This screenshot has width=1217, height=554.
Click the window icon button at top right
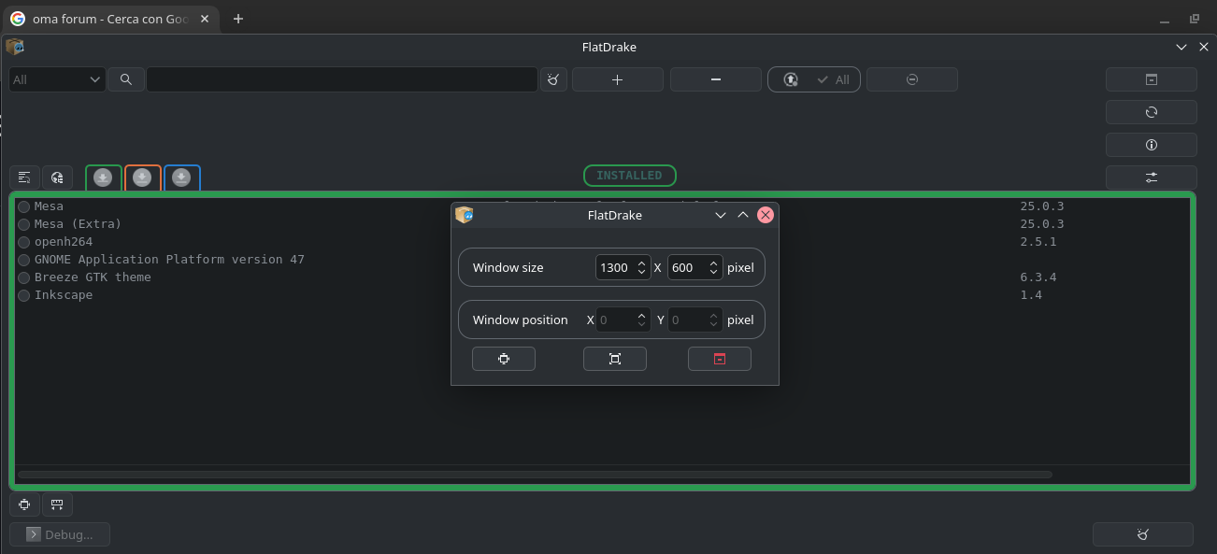click(x=1152, y=79)
